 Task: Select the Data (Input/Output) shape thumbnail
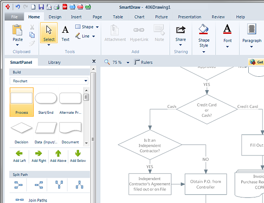tap(46, 133)
